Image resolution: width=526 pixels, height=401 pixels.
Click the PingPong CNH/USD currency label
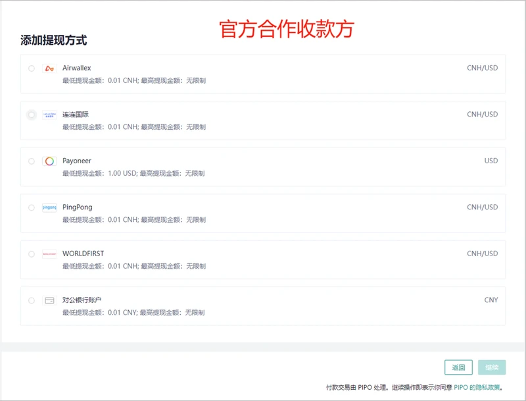[482, 207]
